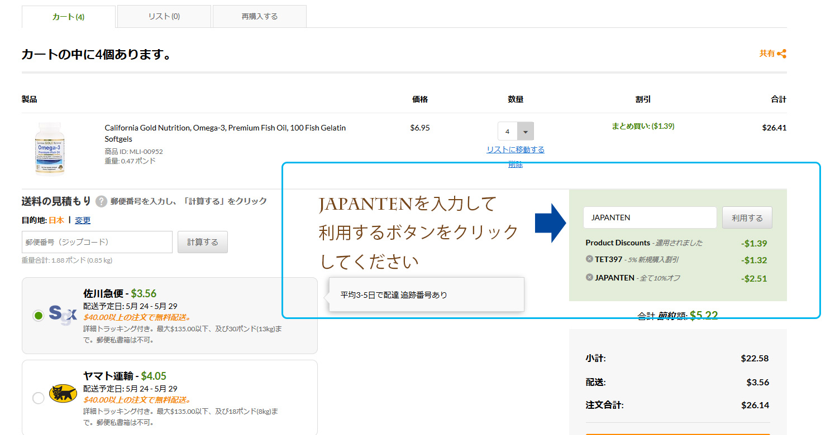Image resolution: width=840 pixels, height=435 pixels.
Task: Open the 再購入する tab
Action: (x=260, y=16)
